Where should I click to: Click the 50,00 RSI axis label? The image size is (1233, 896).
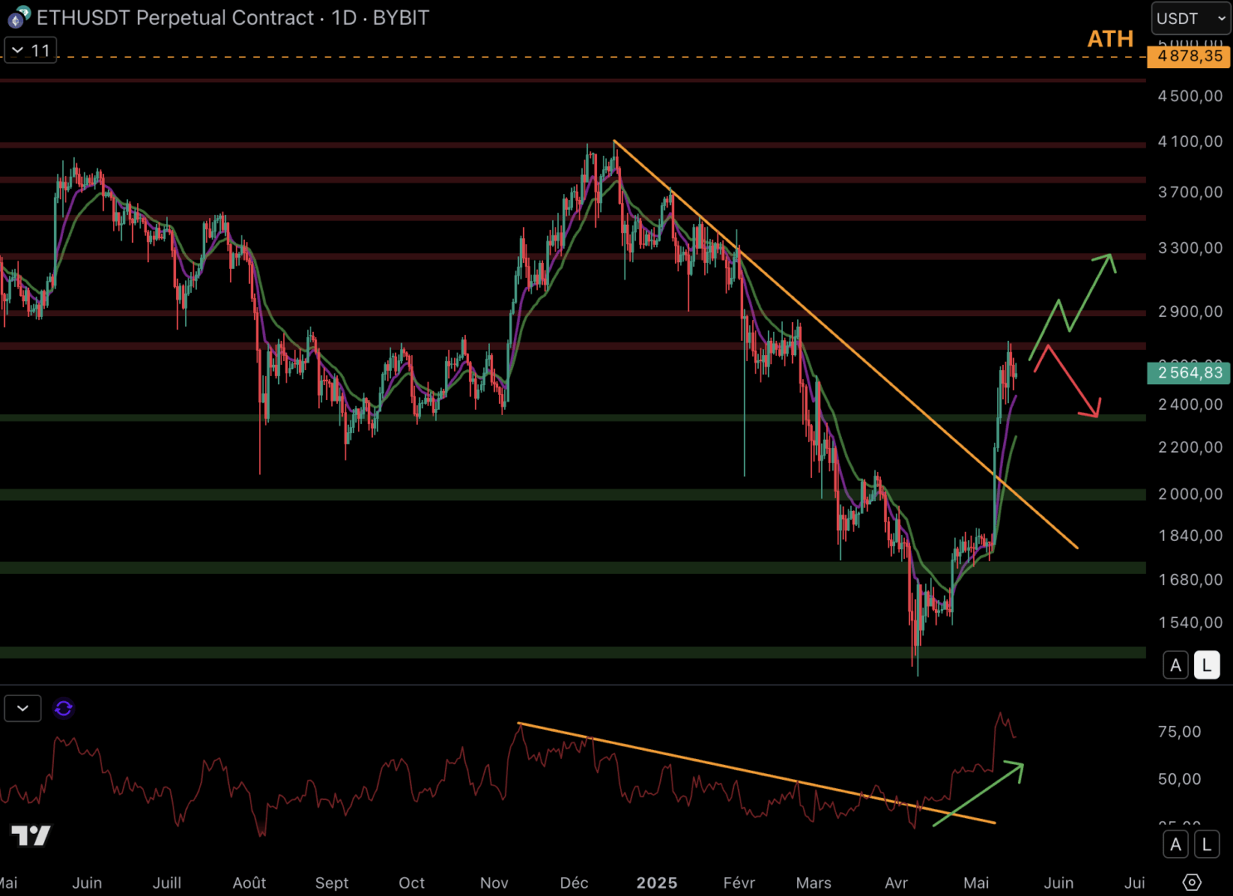point(1179,779)
